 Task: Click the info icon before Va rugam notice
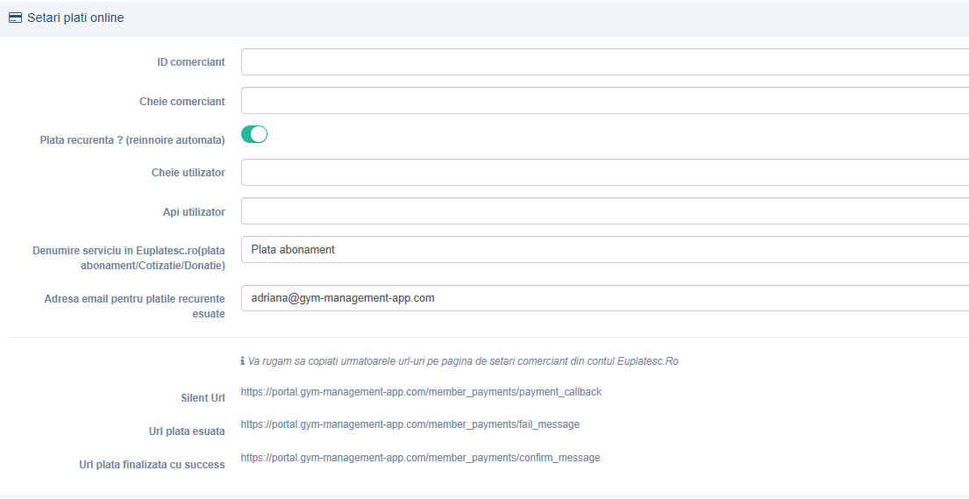click(x=242, y=361)
